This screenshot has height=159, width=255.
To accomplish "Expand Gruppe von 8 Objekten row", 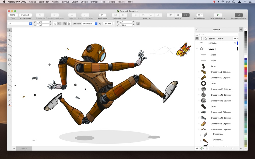I will point(199,124).
